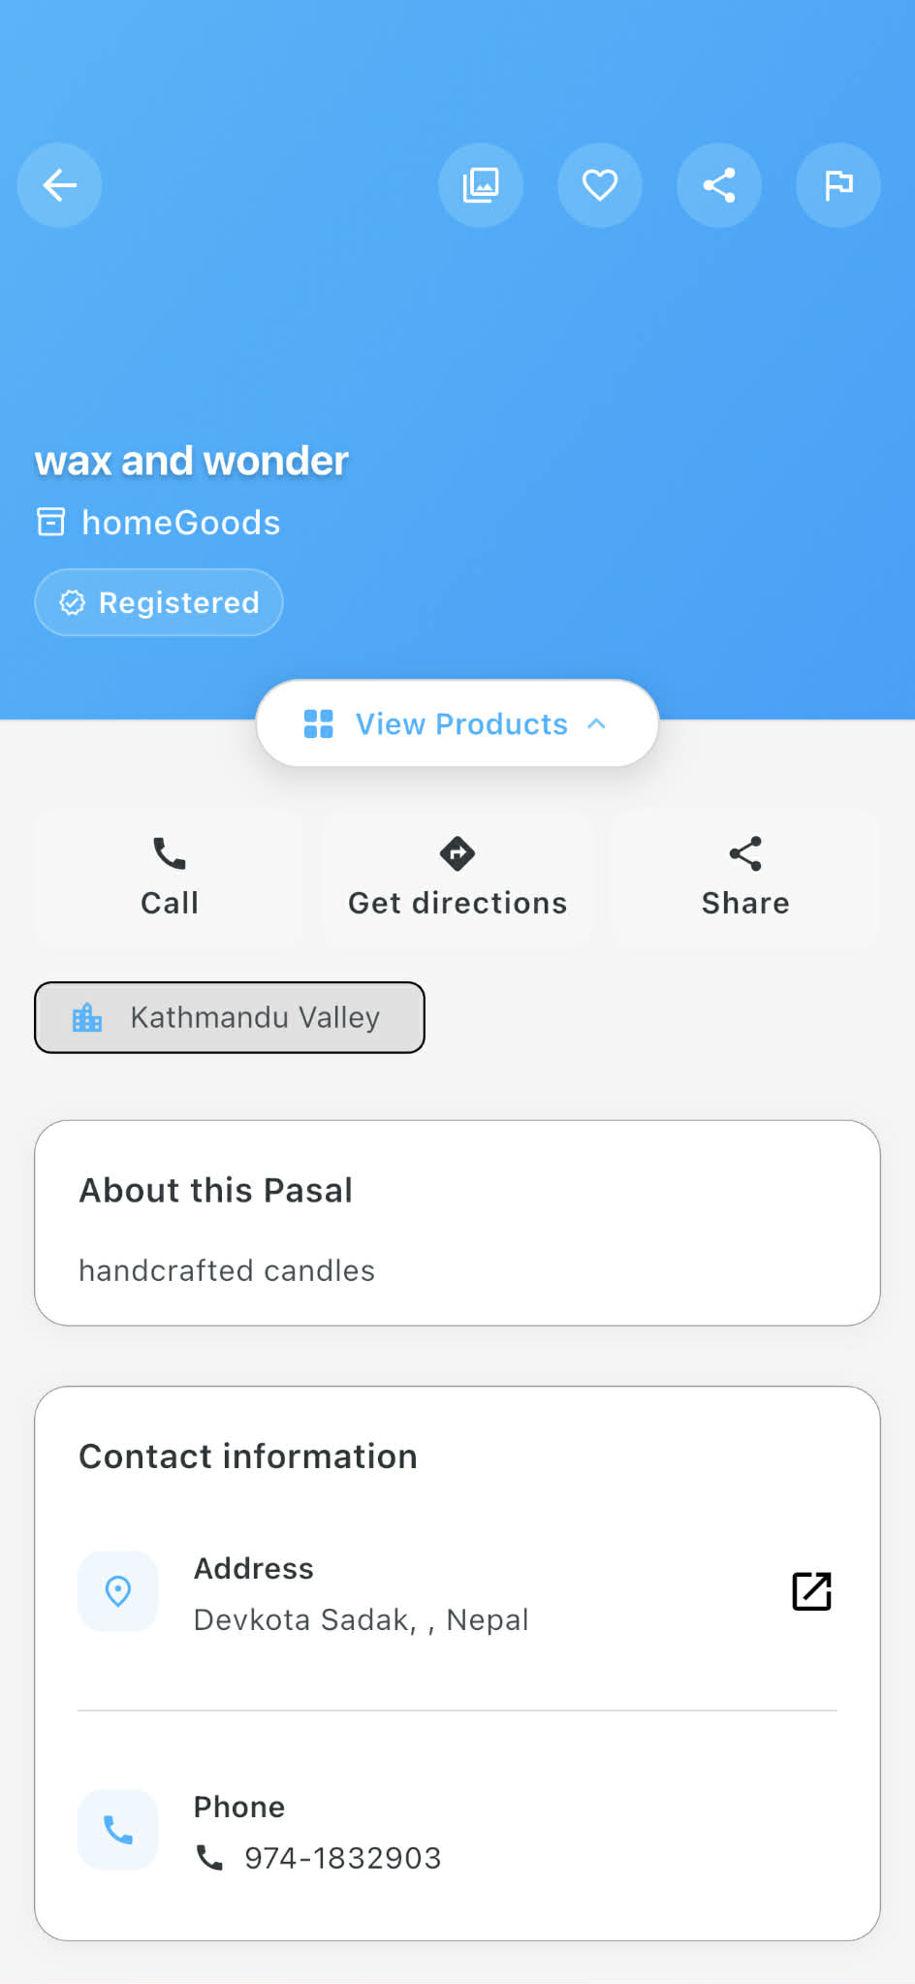Viewport: 915px width, 1984px height.
Task: Click the homeGoods category label
Action: click(180, 523)
